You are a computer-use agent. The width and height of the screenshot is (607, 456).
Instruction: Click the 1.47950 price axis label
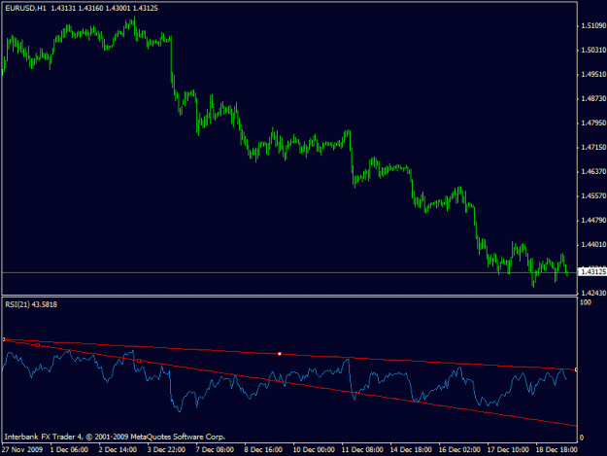[x=593, y=123]
